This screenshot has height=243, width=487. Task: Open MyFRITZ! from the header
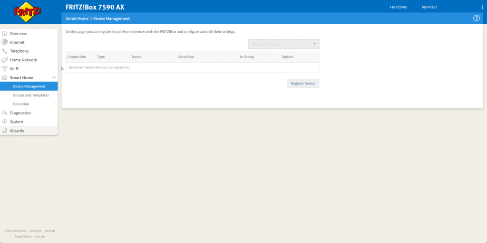pyautogui.click(x=429, y=7)
